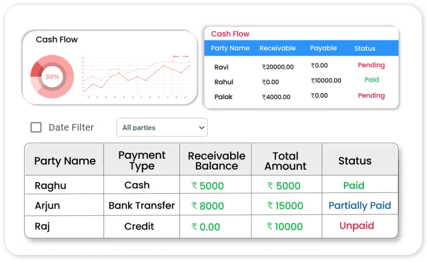The width and height of the screenshot is (429, 262).
Task: Click the Total Amount column header
Action: pyautogui.click(x=285, y=161)
